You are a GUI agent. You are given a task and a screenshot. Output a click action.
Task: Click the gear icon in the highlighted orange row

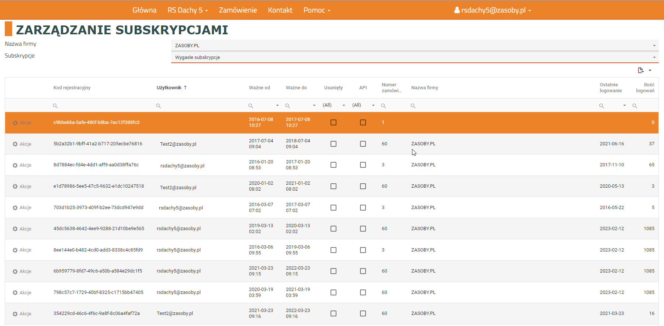coord(15,123)
